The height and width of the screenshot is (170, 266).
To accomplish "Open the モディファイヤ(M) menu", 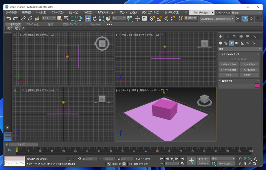I will (x=106, y=12).
